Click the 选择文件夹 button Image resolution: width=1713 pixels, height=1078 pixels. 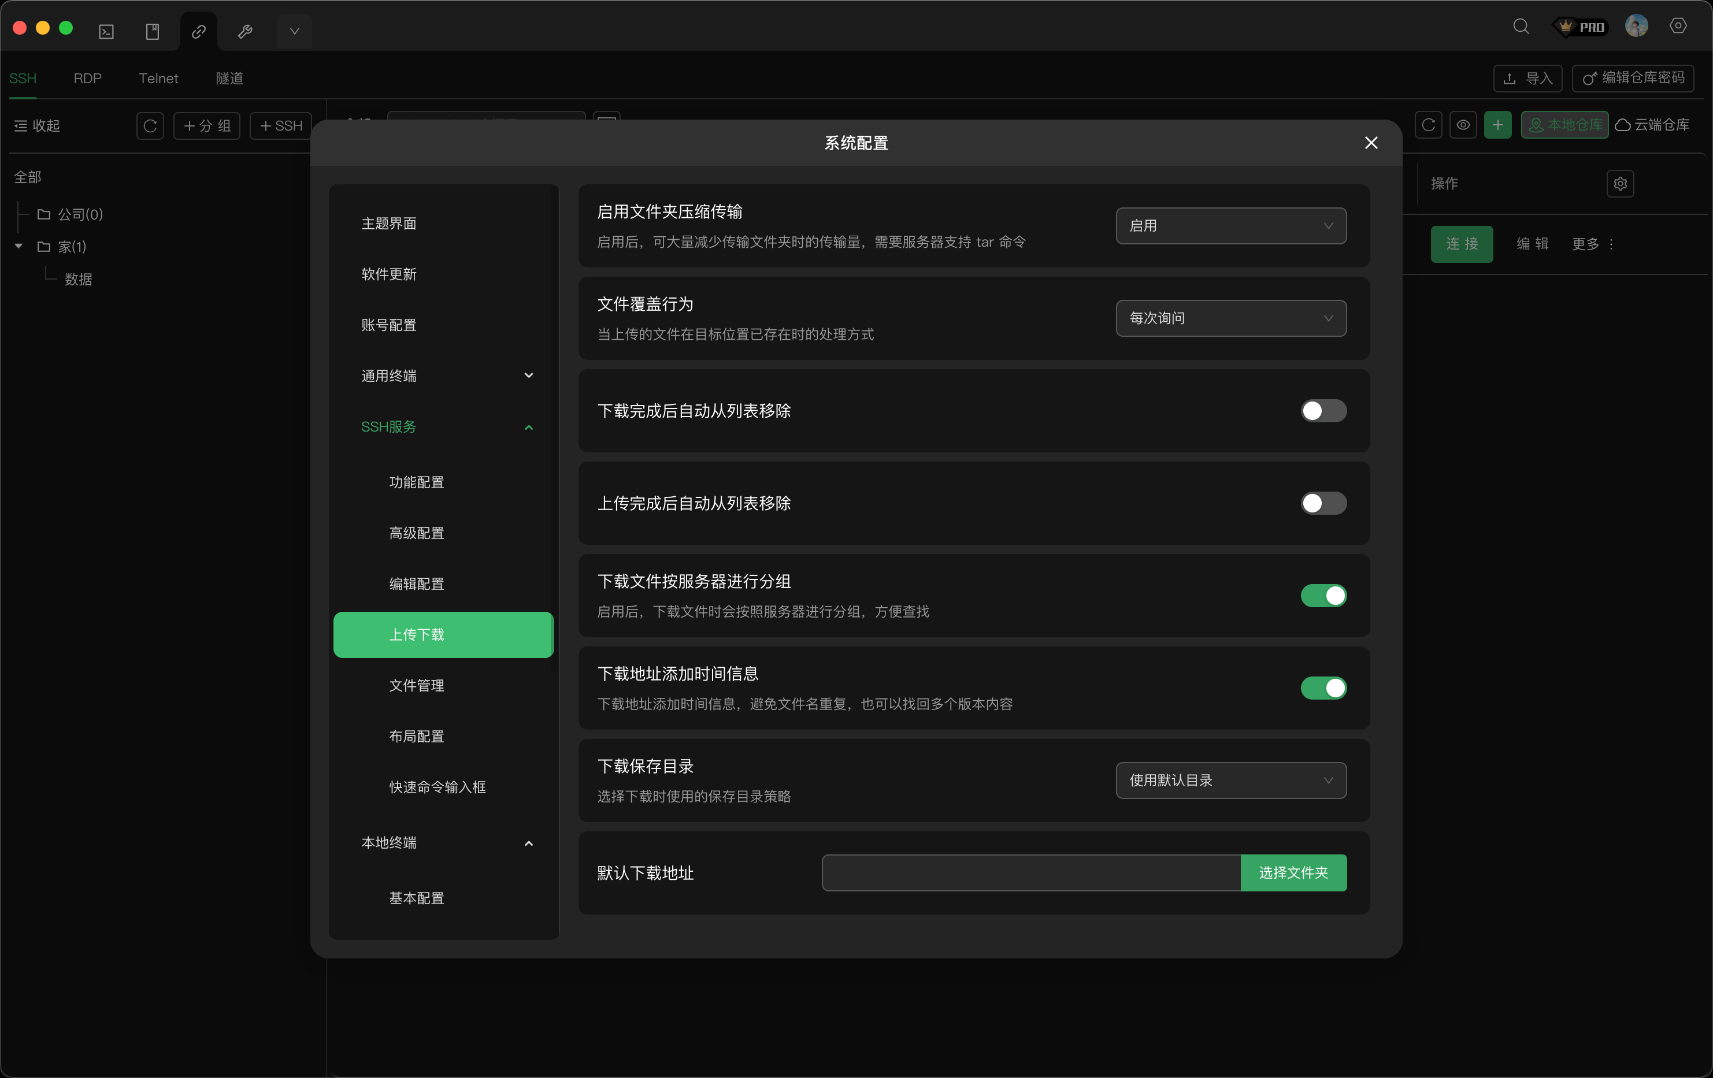tap(1294, 872)
